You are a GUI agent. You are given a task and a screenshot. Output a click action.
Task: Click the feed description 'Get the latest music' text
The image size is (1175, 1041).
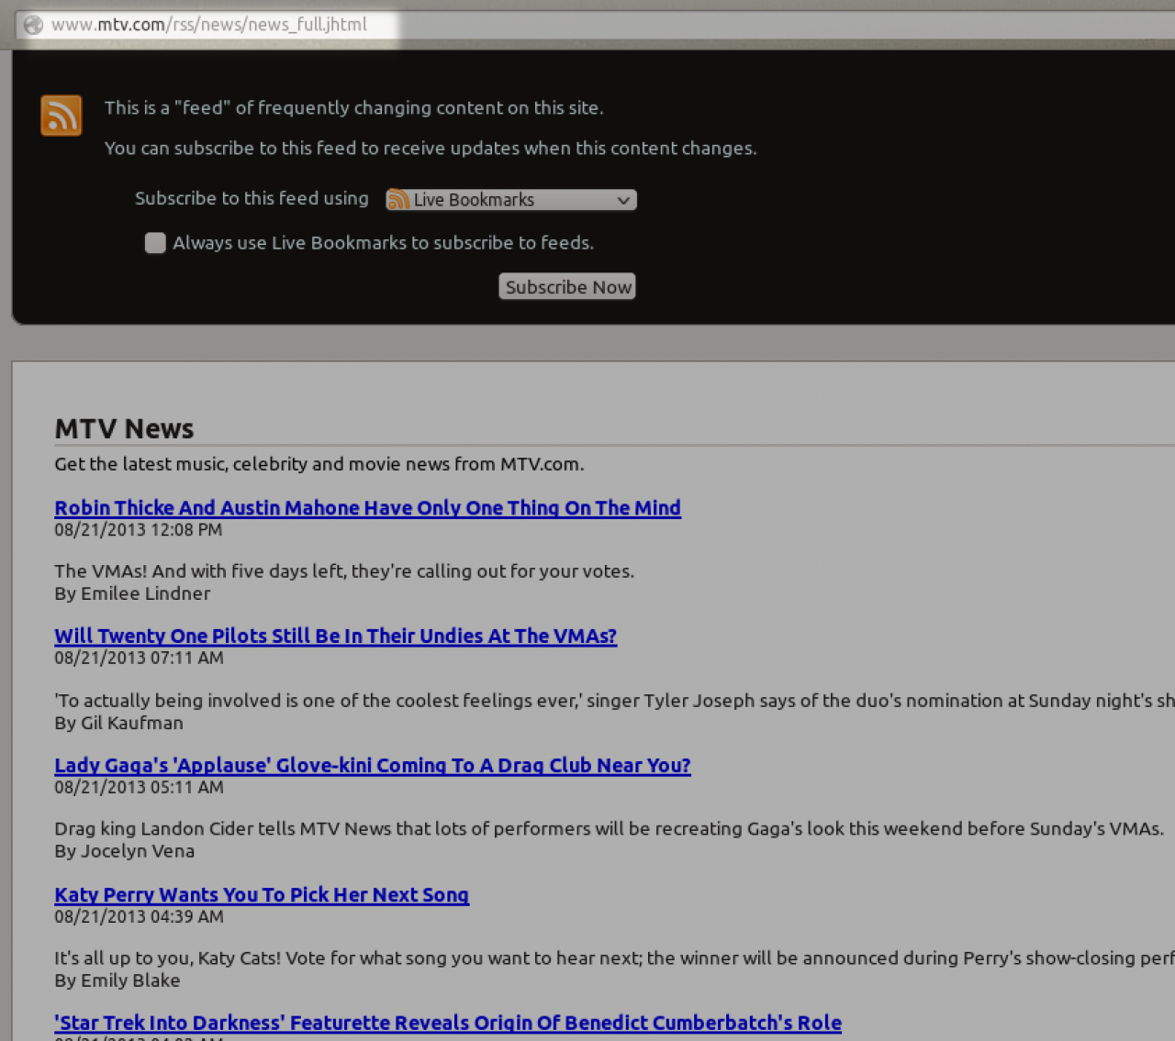(319, 465)
